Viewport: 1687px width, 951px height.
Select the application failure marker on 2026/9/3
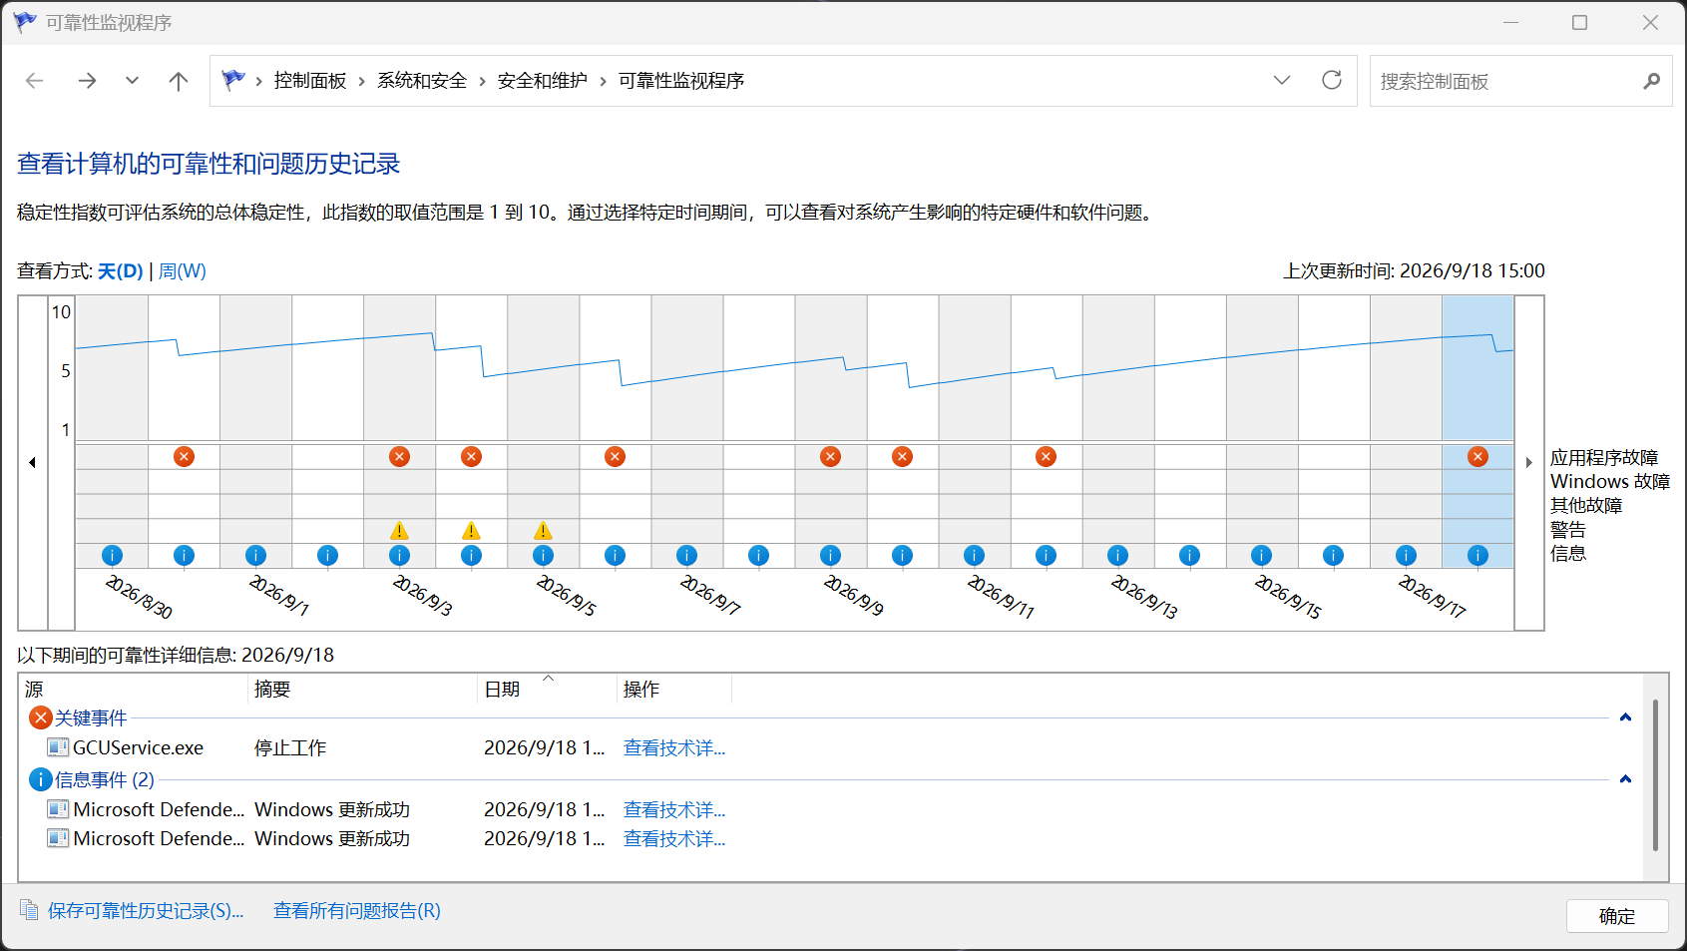(x=399, y=456)
